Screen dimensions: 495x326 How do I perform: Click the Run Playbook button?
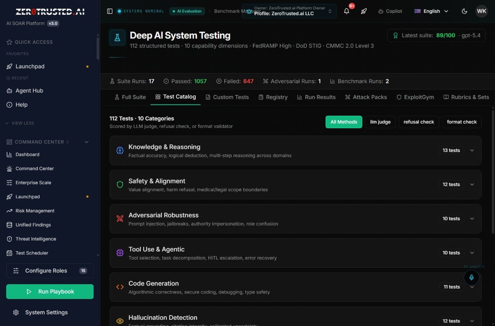pos(50,292)
